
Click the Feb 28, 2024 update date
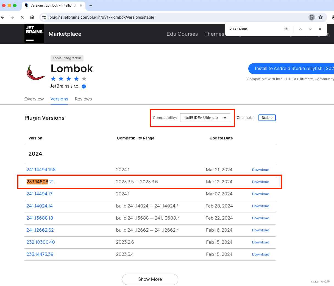pyautogui.click(x=219, y=206)
